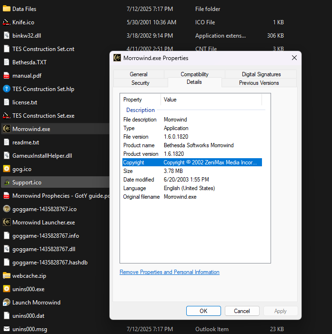Image resolution: width=332 pixels, height=334 pixels.
Task: Click the goggame-1435828767.dll file icon
Action: [x=7, y=249]
